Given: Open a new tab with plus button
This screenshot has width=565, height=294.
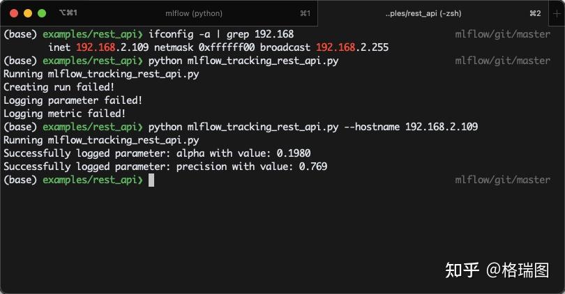Looking at the screenshot, I should (x=557, y=14).
